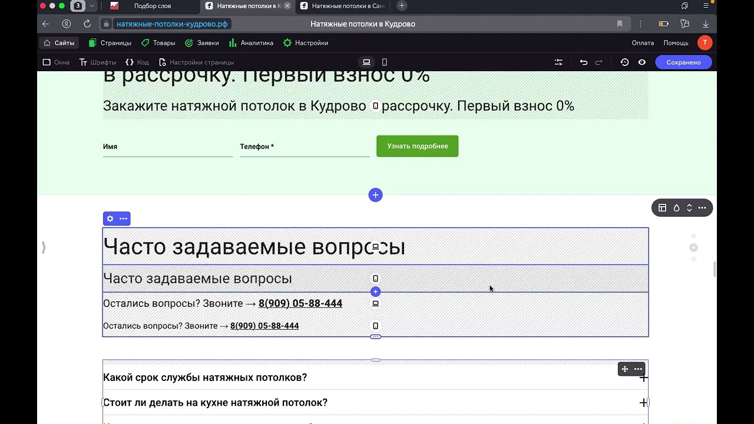Click the droplet color icon for section

click(676, 208)
